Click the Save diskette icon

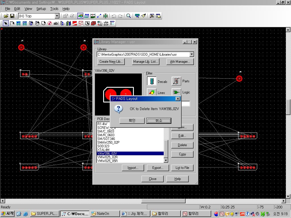point(12,16)
